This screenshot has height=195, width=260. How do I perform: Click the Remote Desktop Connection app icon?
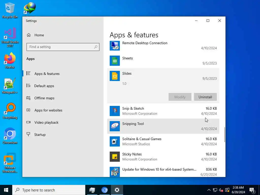(x=115, y=45)
